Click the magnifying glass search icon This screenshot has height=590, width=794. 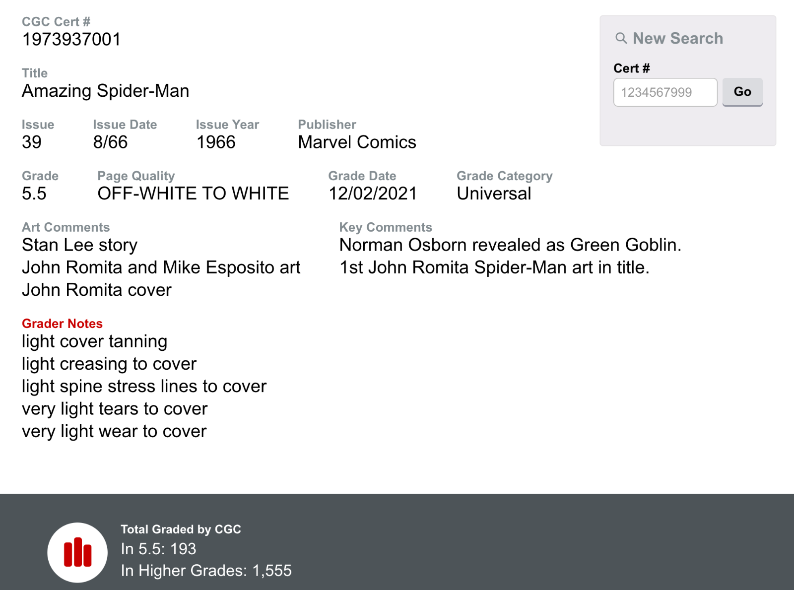[x=622, y=38]
